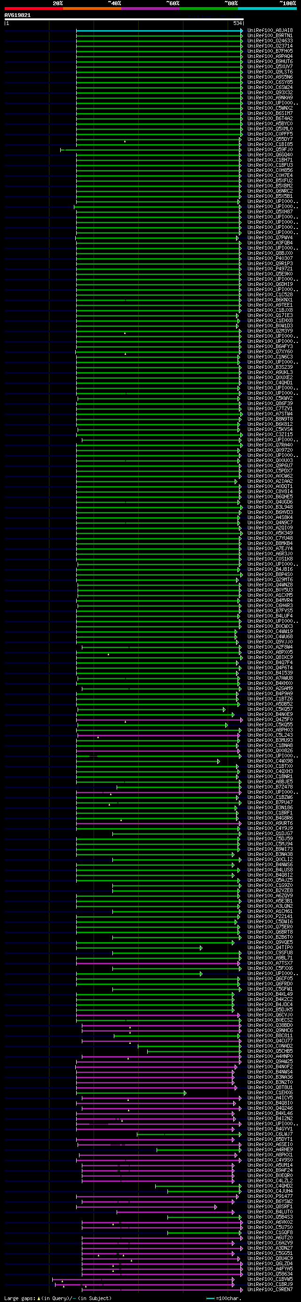Select the cyan alignment bar of UniRef100_A8JAI8
Screen dimensions: 301x1302
[159, 30]
